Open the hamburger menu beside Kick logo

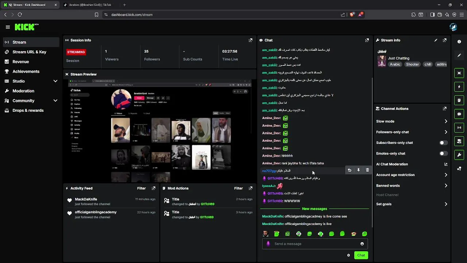pyautogui.click(x=8, y=27)
